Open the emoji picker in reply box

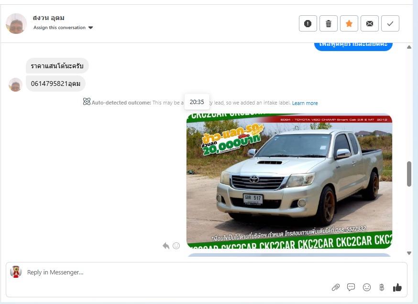point(367,287)
